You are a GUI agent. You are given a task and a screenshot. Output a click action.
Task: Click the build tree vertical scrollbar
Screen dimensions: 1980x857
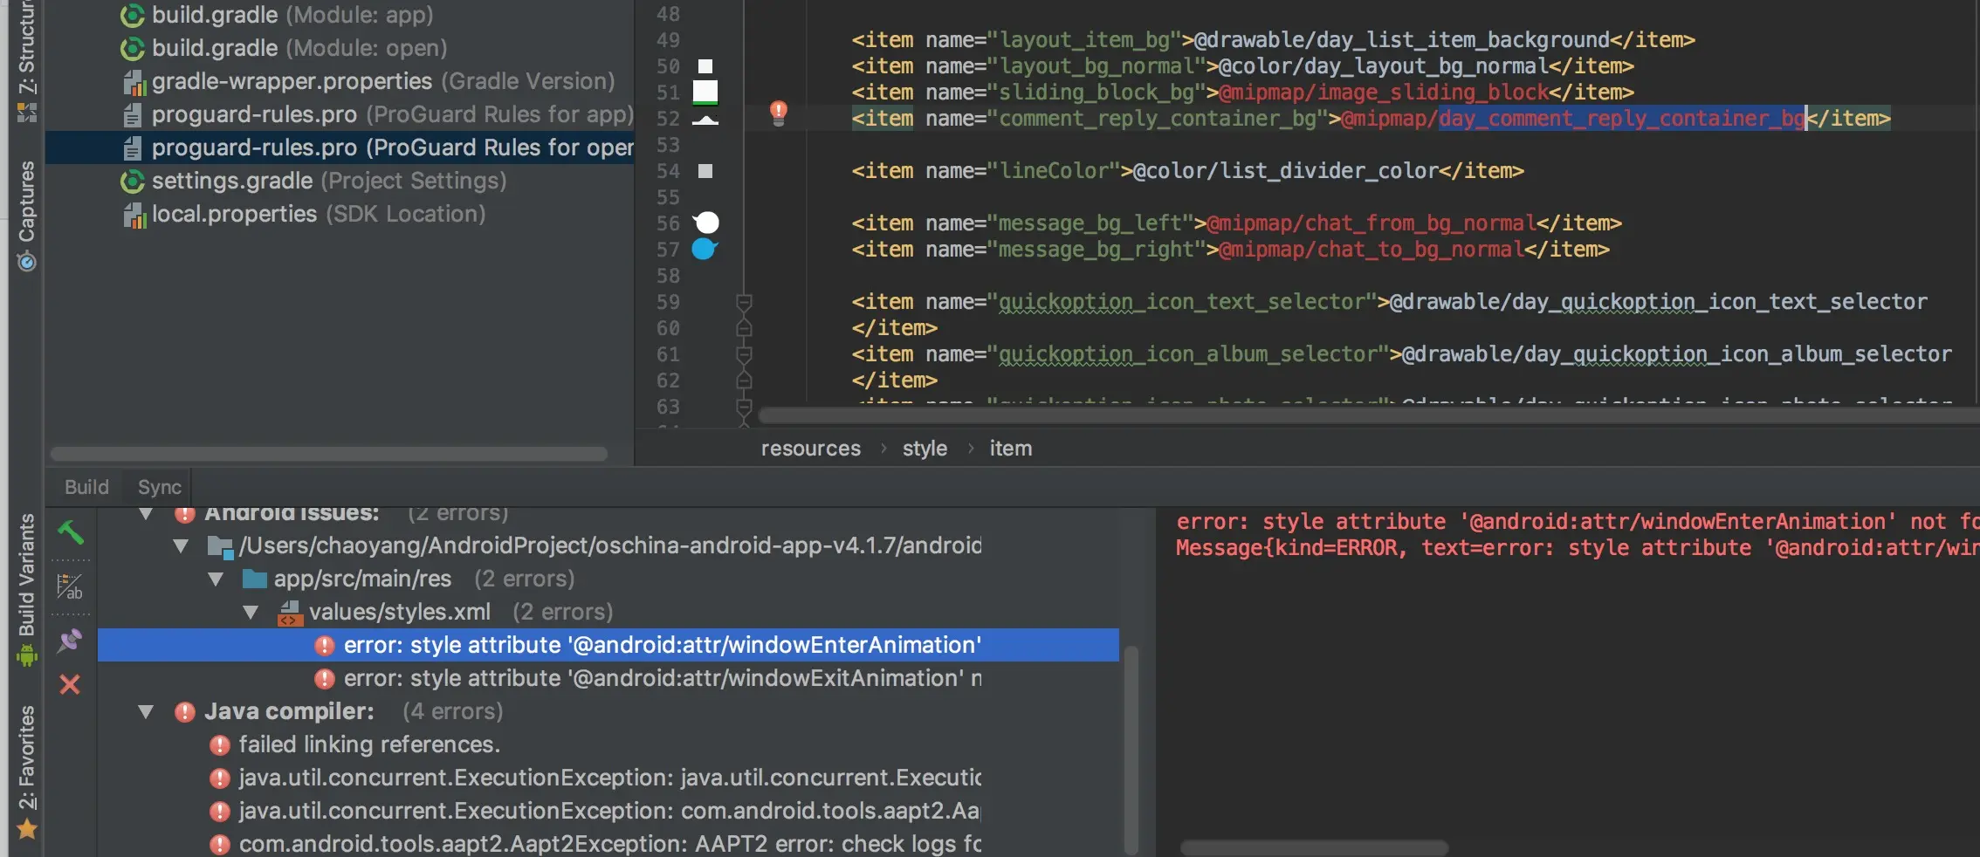coord(1131,751)
